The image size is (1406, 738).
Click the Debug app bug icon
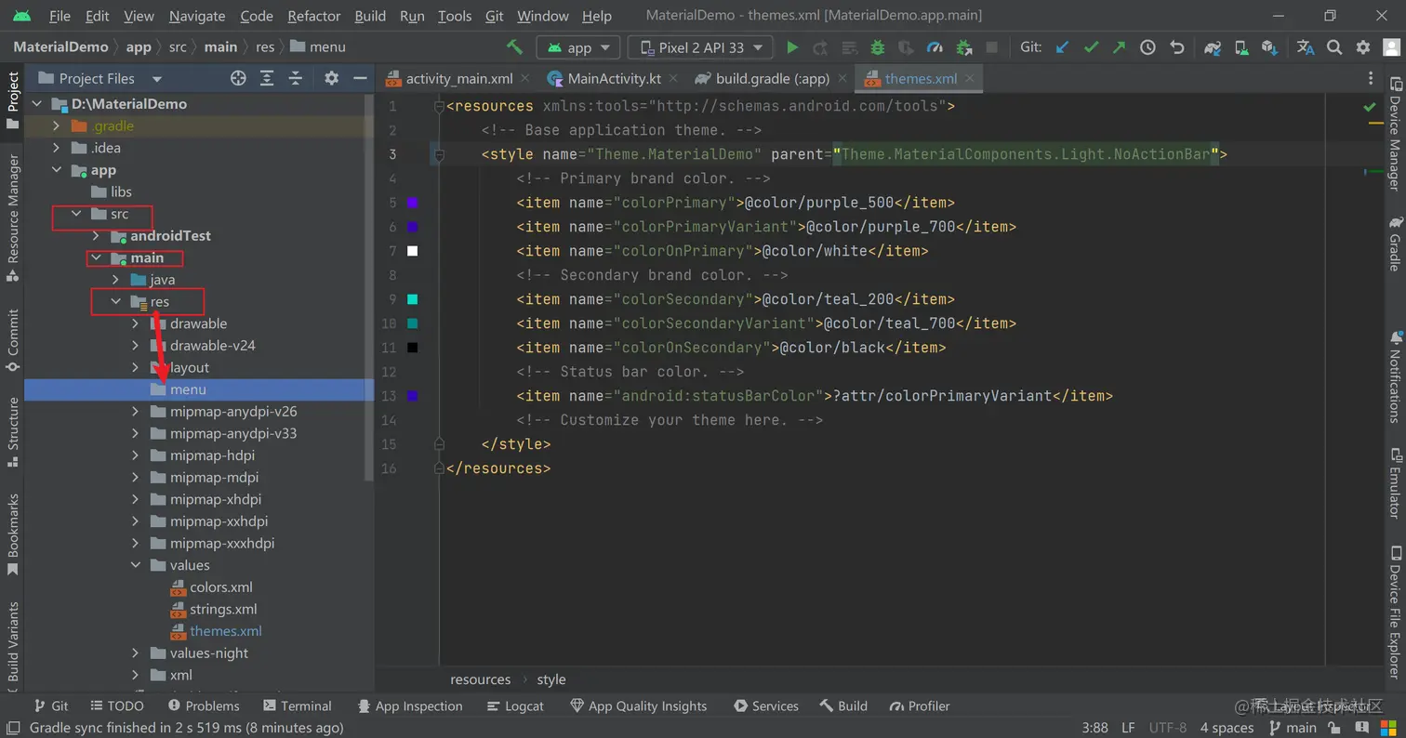[877, 47]
